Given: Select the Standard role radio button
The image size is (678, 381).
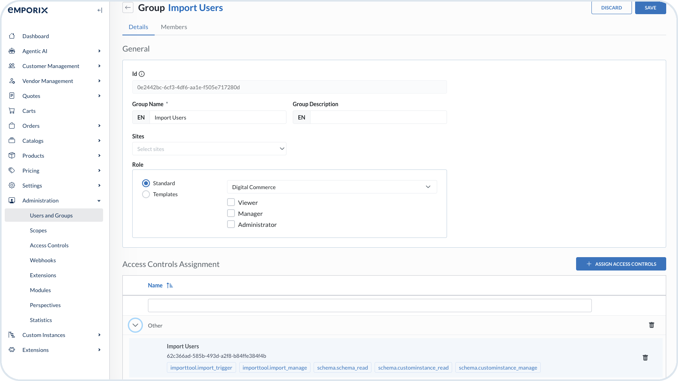Looking at the screenshot, I should [146, 183].
